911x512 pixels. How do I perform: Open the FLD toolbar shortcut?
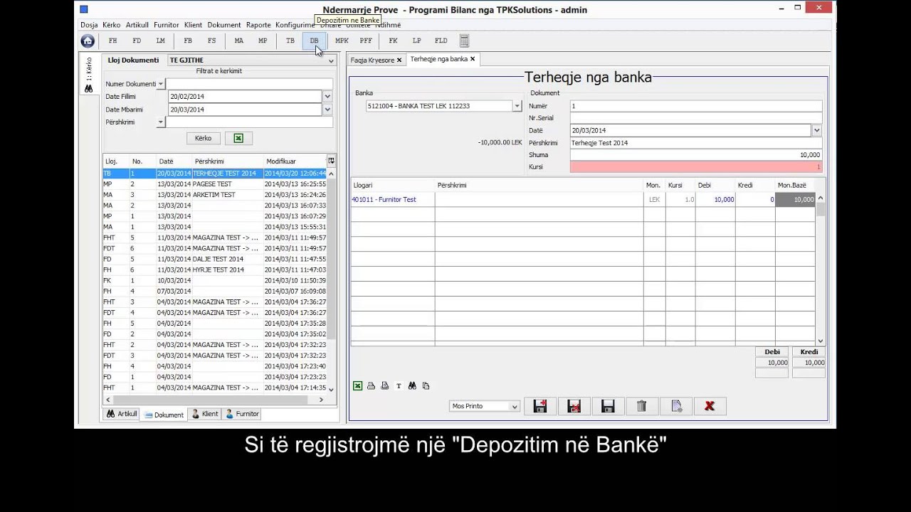coord(441,41)
